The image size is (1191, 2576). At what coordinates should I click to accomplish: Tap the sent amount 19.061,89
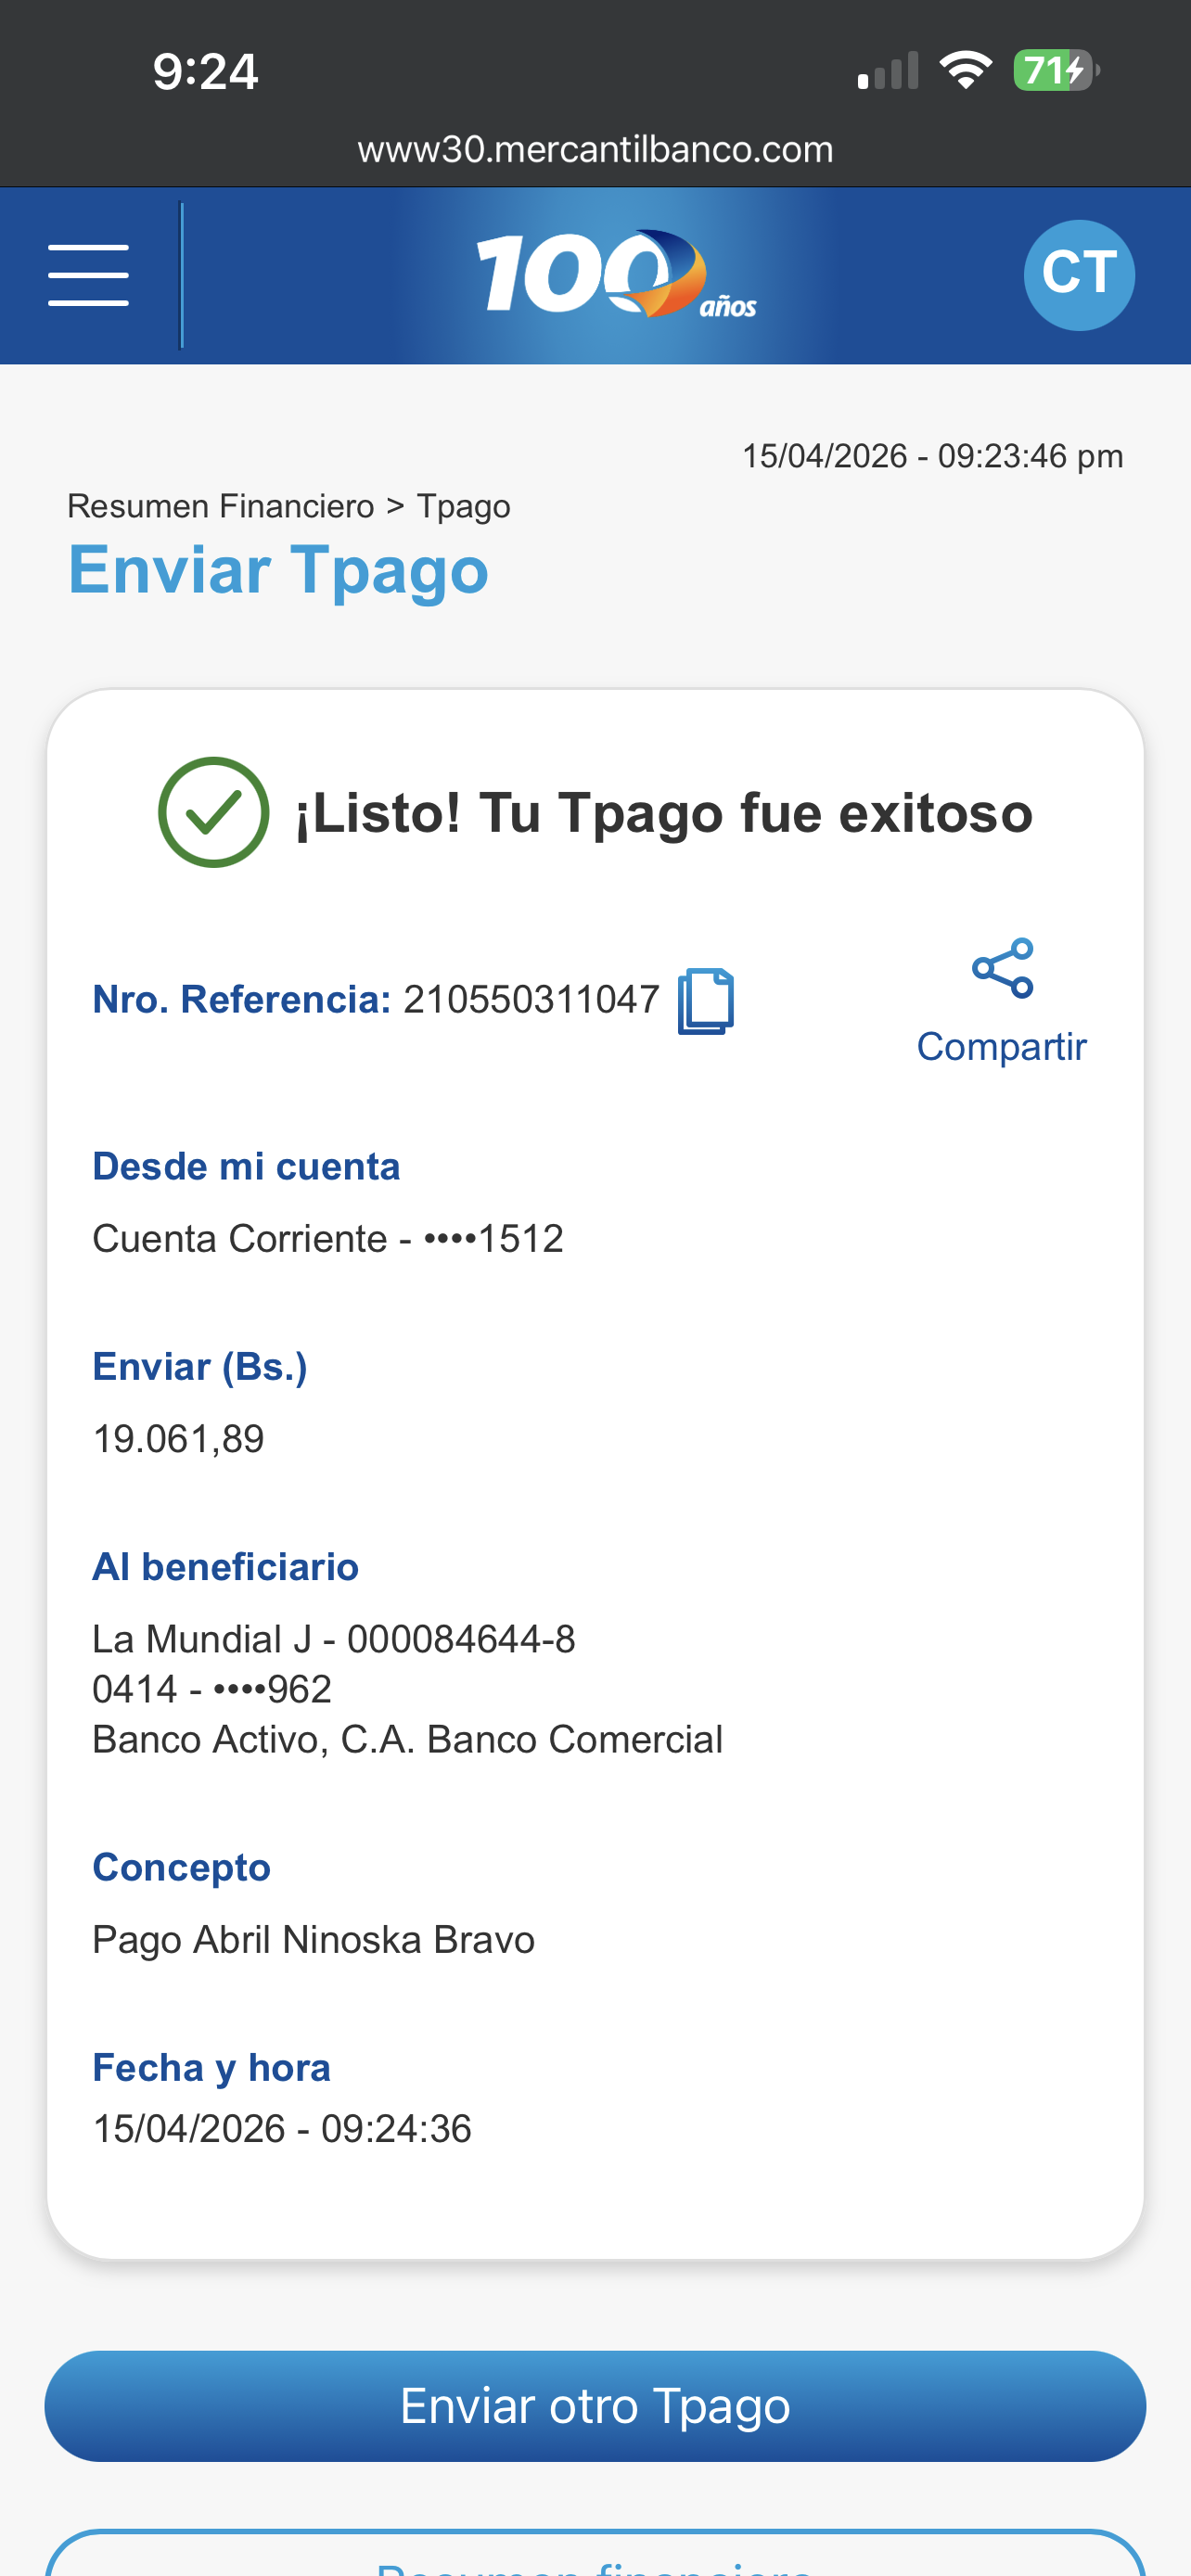[x=178, y=1439]
